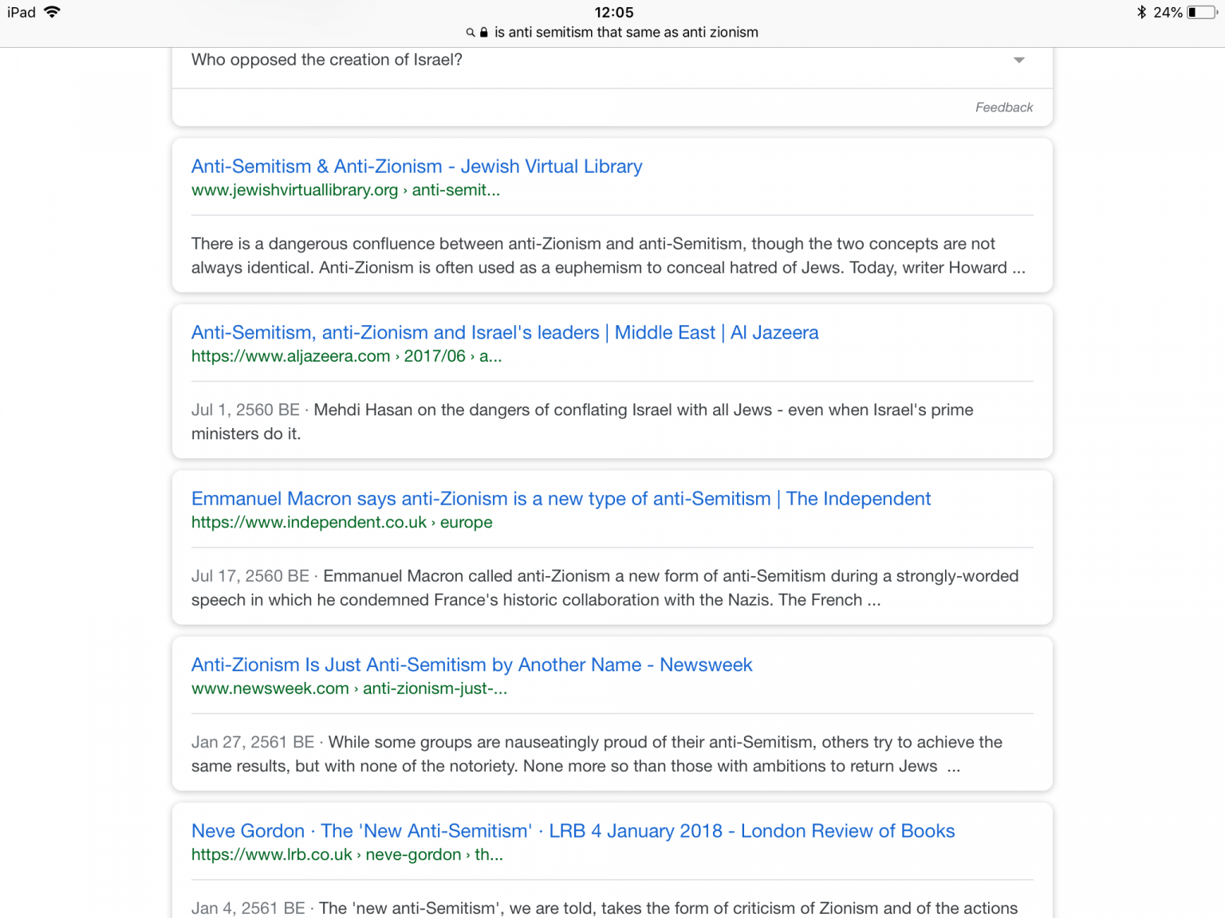Tap the Bluetooth status icon
1225x918 pixels.
tap(1141, 12)
